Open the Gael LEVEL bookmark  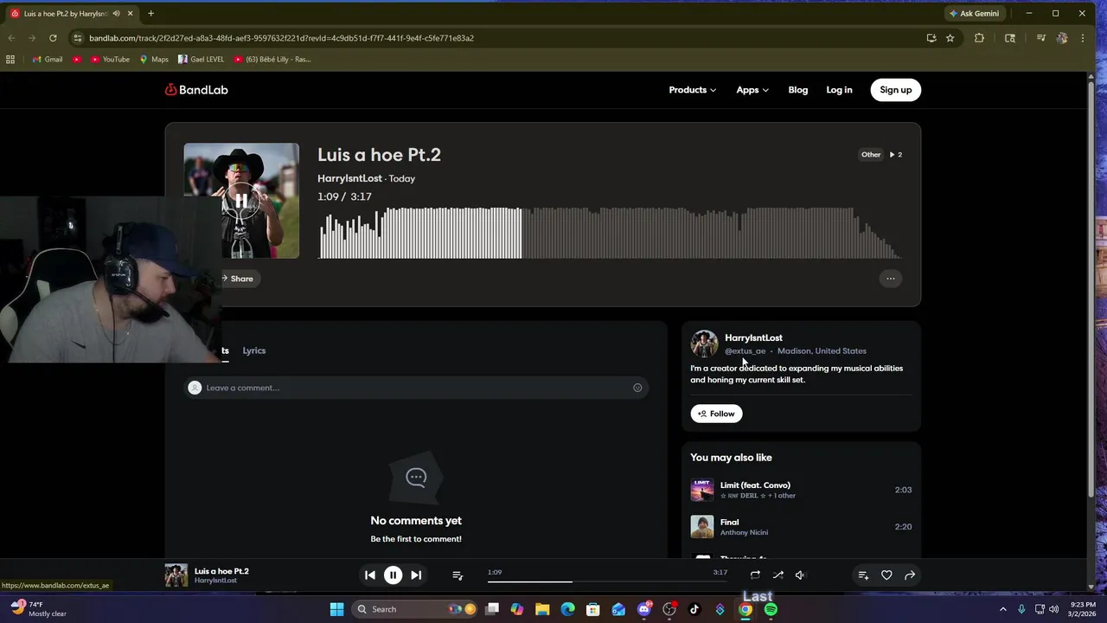201,60
